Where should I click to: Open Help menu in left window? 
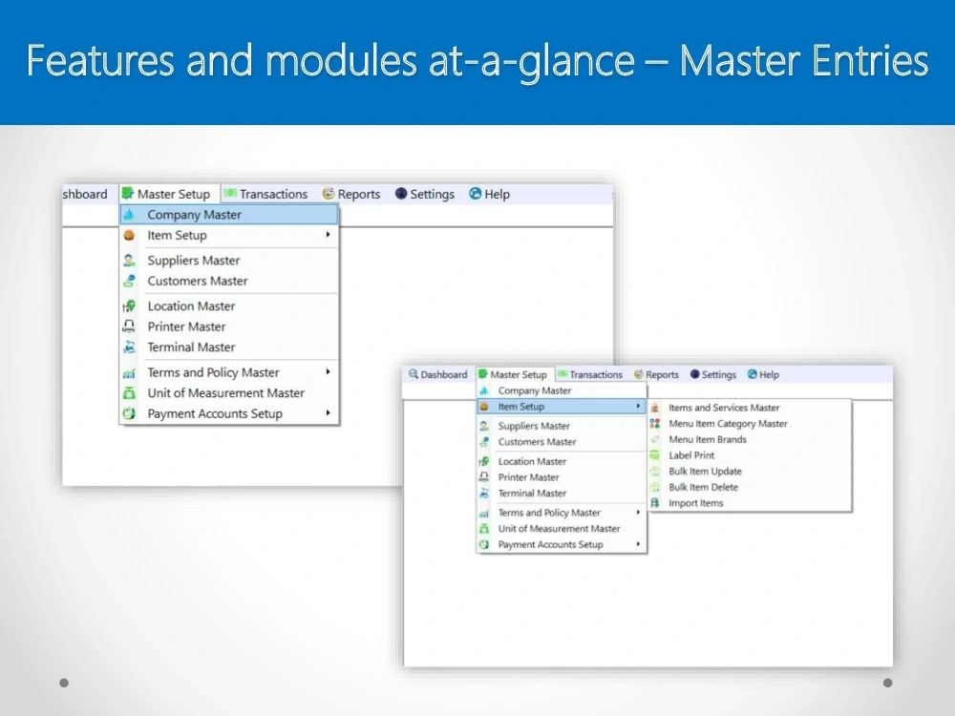(490, 194)
